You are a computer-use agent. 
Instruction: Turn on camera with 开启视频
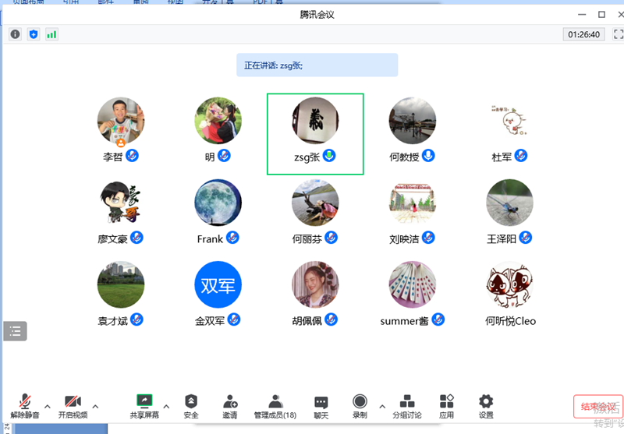[x=73, y=406]
